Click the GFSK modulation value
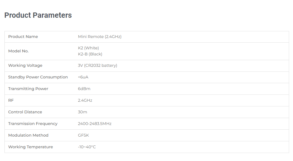Image resolution: width=293 pixels, height=161 pixels. coord(83,135)
